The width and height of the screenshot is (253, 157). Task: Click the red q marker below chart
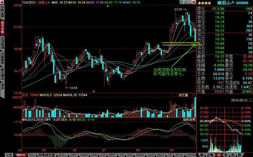click(x=93, y=91)
